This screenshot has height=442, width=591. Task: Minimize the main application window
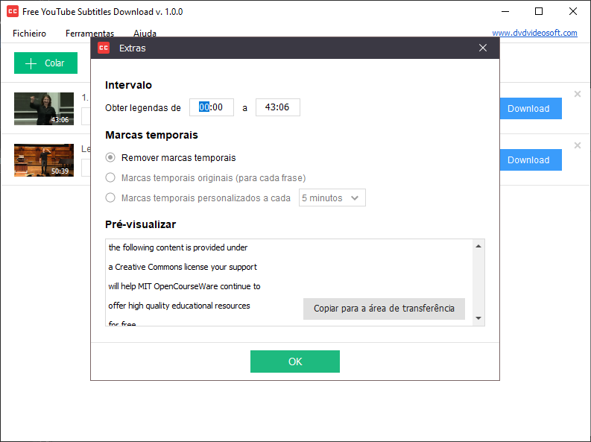coord(505,11)
